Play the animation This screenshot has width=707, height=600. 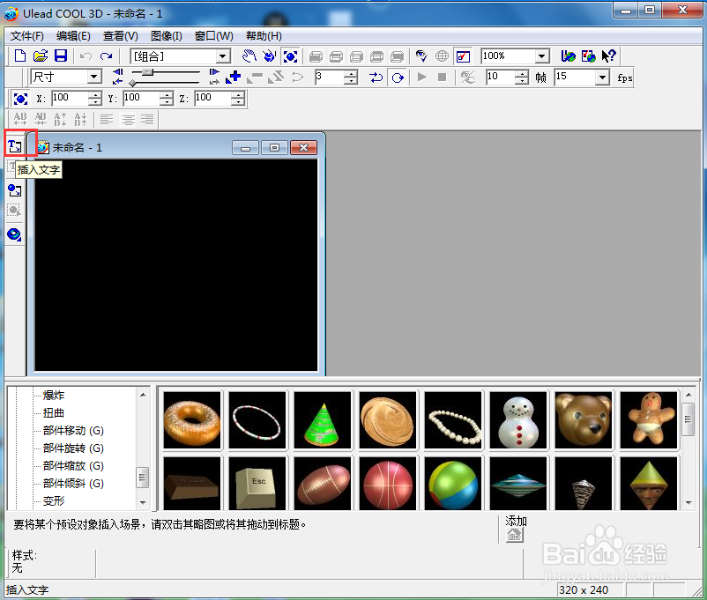point(422,77)
